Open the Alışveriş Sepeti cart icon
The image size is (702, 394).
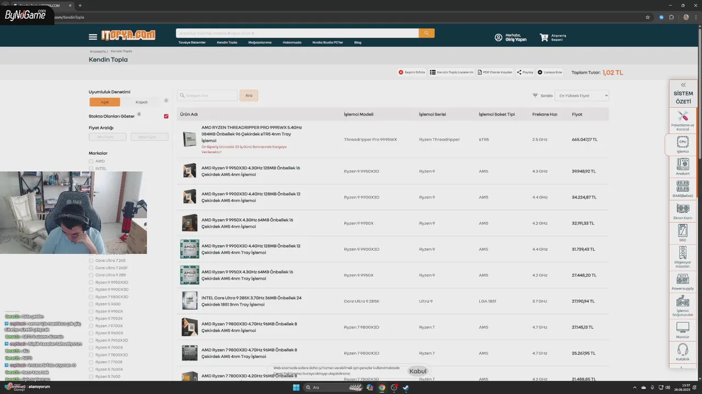[544, 37]
